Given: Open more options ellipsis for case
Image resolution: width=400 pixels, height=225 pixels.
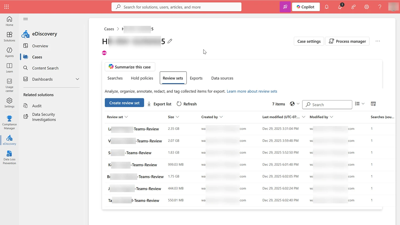Looking at the screenshot, I should tap(378, 41).
